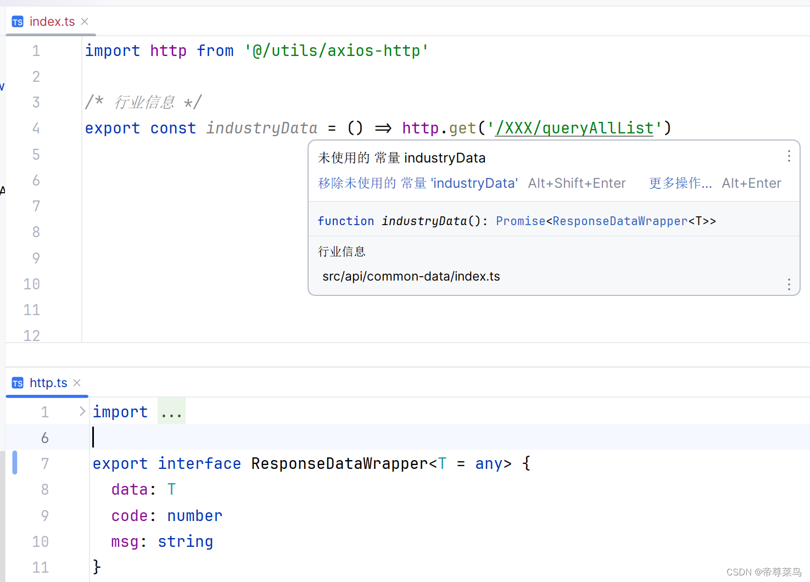Image resolution: width=810 pixels, height=582 pixels.
Task: Close the index.ts tab with its × icon
Action: (84, 21)
